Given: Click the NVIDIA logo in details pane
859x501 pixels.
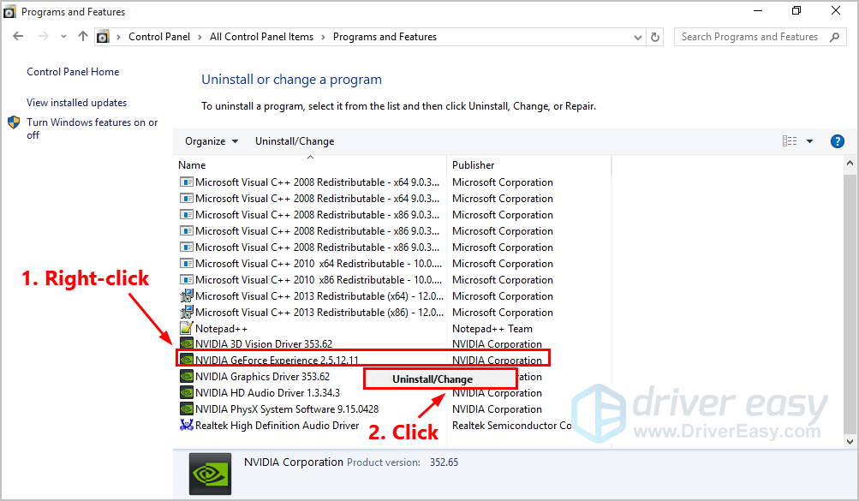Looking at the screenshot, I should point(210,474).
